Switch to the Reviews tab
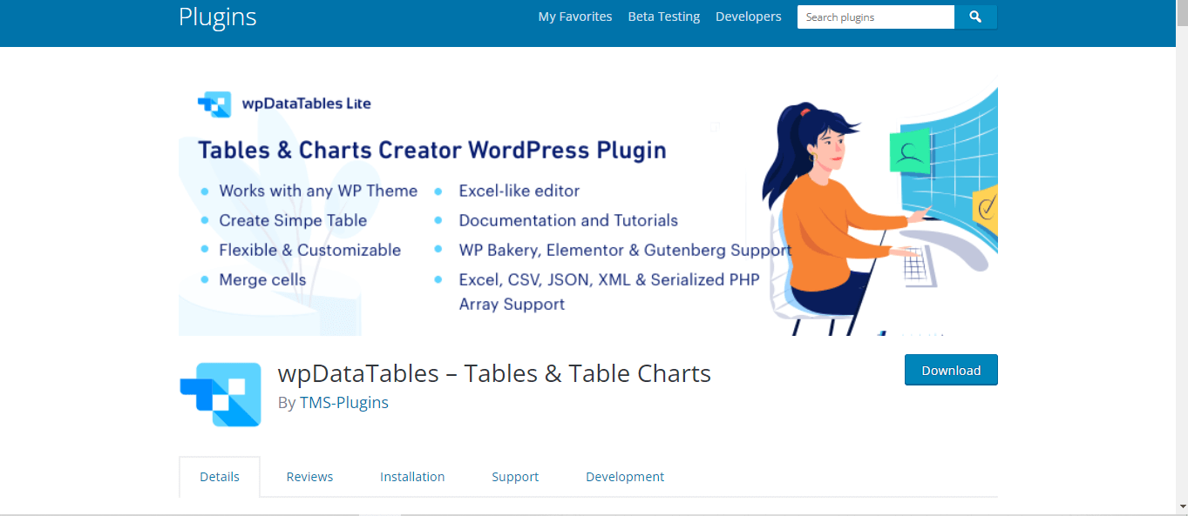This screenshot has height=516, width=1188. pyautogui.click(x=310, y=477)
